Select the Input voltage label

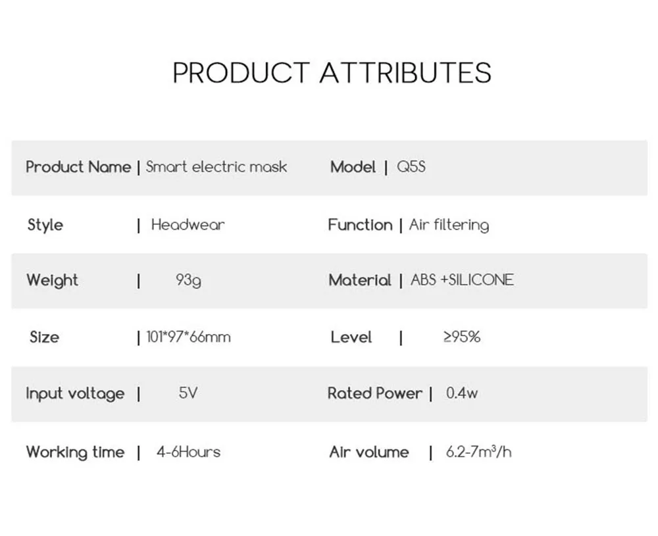pos(75,394)
